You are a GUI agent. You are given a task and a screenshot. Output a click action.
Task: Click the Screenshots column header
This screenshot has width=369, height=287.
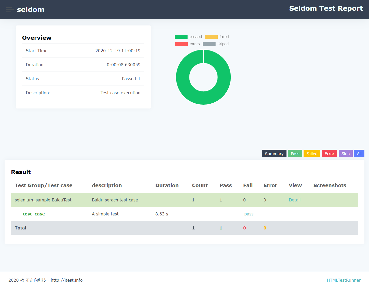[x=330, y=185]
